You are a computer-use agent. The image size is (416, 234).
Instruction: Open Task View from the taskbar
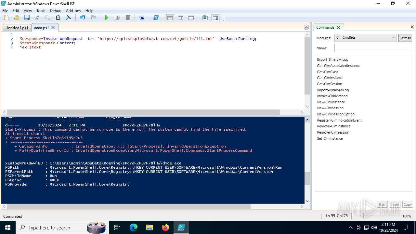117,227
